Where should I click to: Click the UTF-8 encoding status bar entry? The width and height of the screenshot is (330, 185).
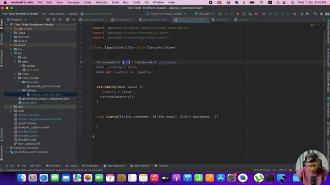tap(283, 170)
